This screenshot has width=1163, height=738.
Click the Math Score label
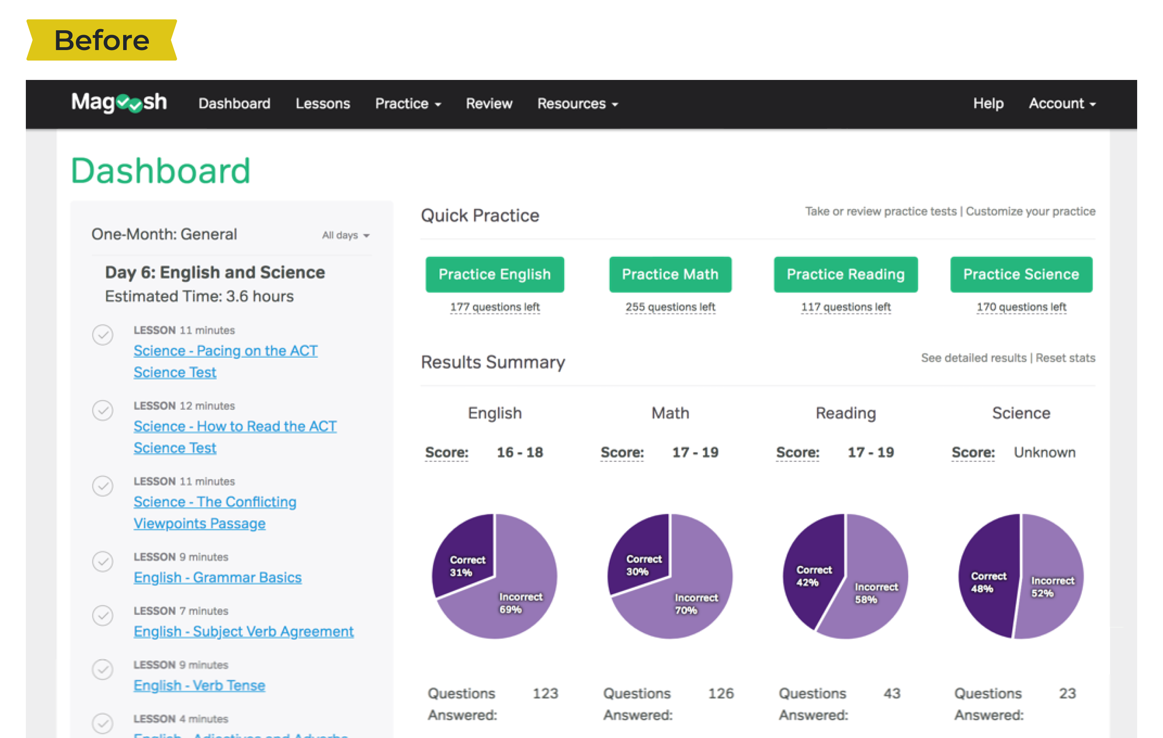pos(622,453)
